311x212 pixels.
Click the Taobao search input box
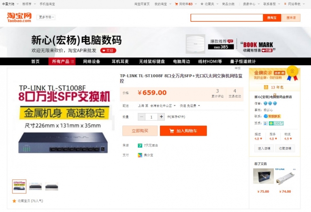(x=227, y=18)
